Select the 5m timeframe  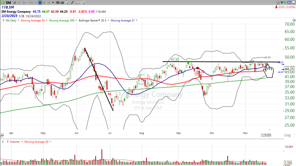[25, 2]
